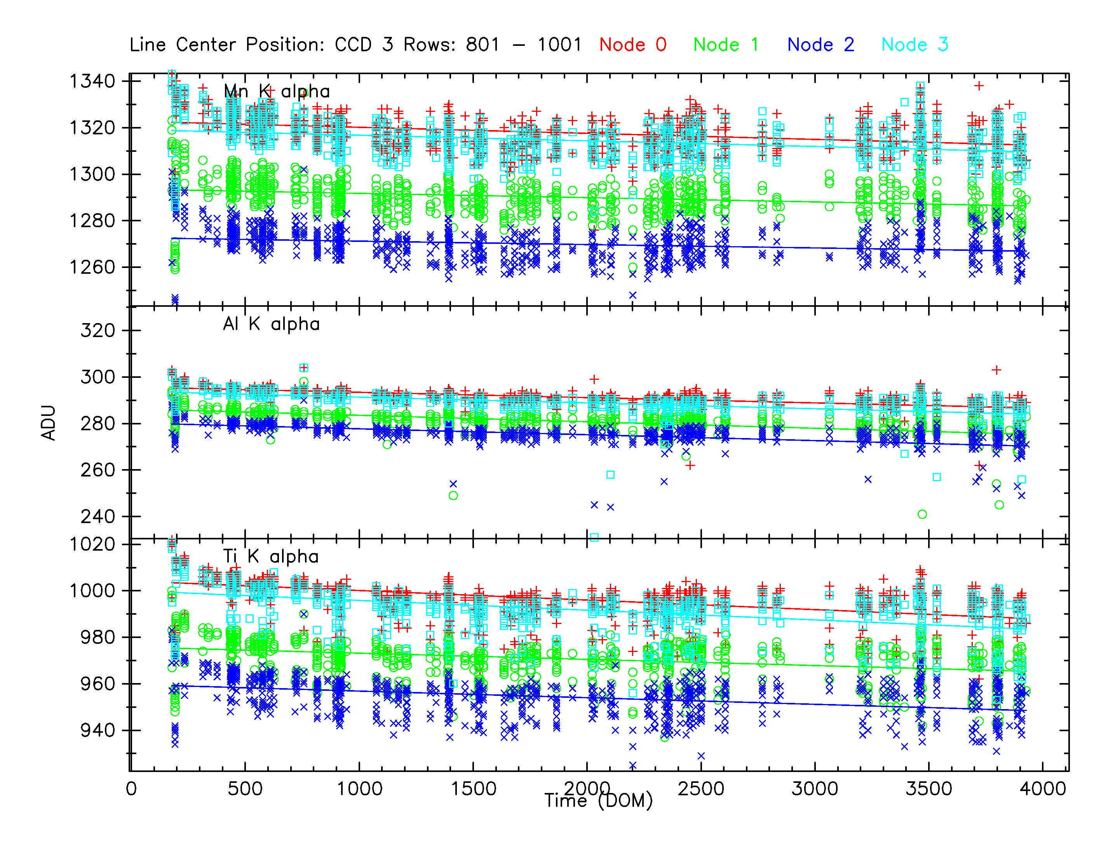Click the 1020 y-axis tick label

pos(92,545)
